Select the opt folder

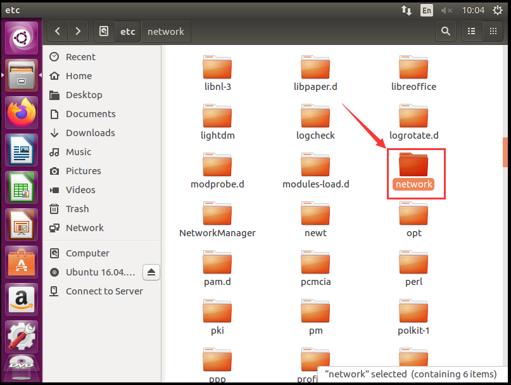(413, 219)
